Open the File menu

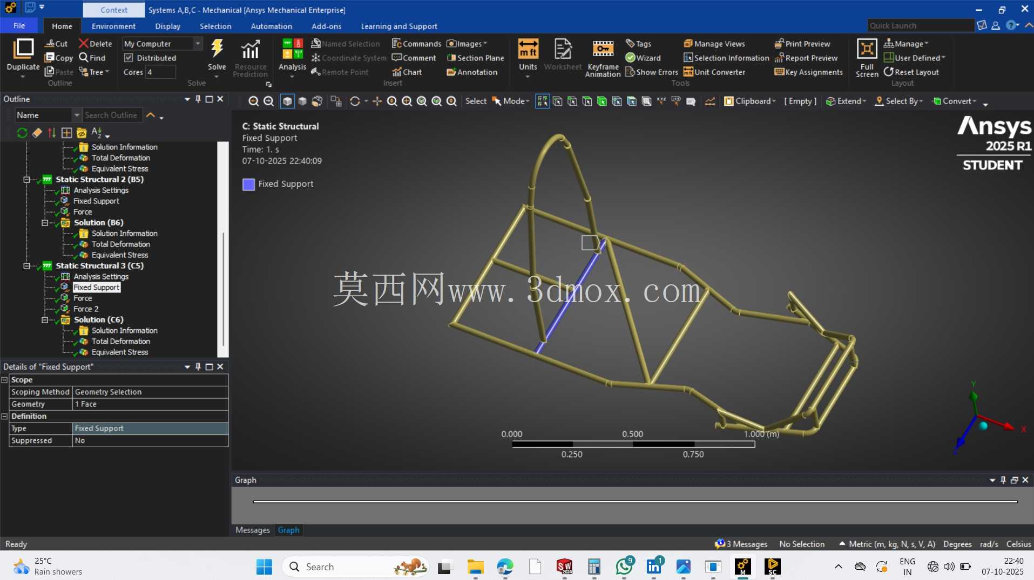19,25
